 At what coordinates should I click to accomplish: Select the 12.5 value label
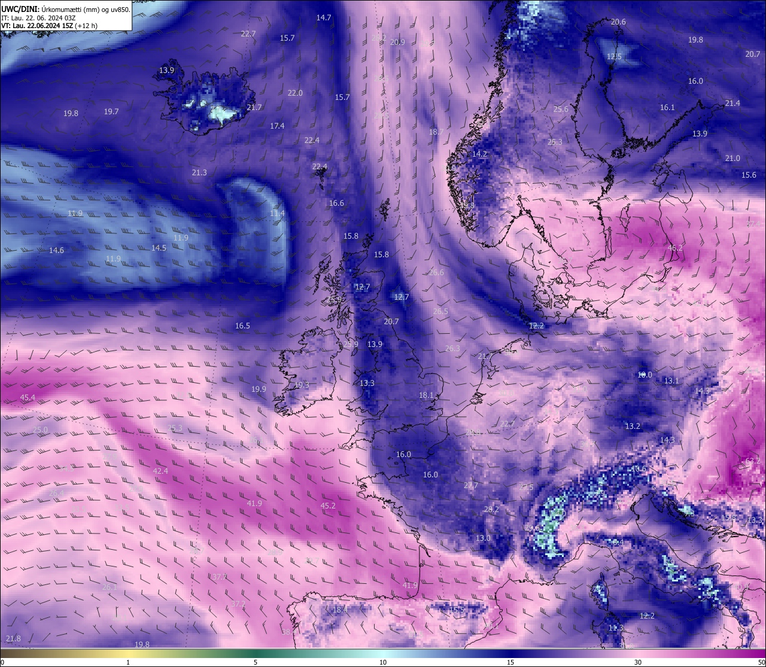pos(614,57)
